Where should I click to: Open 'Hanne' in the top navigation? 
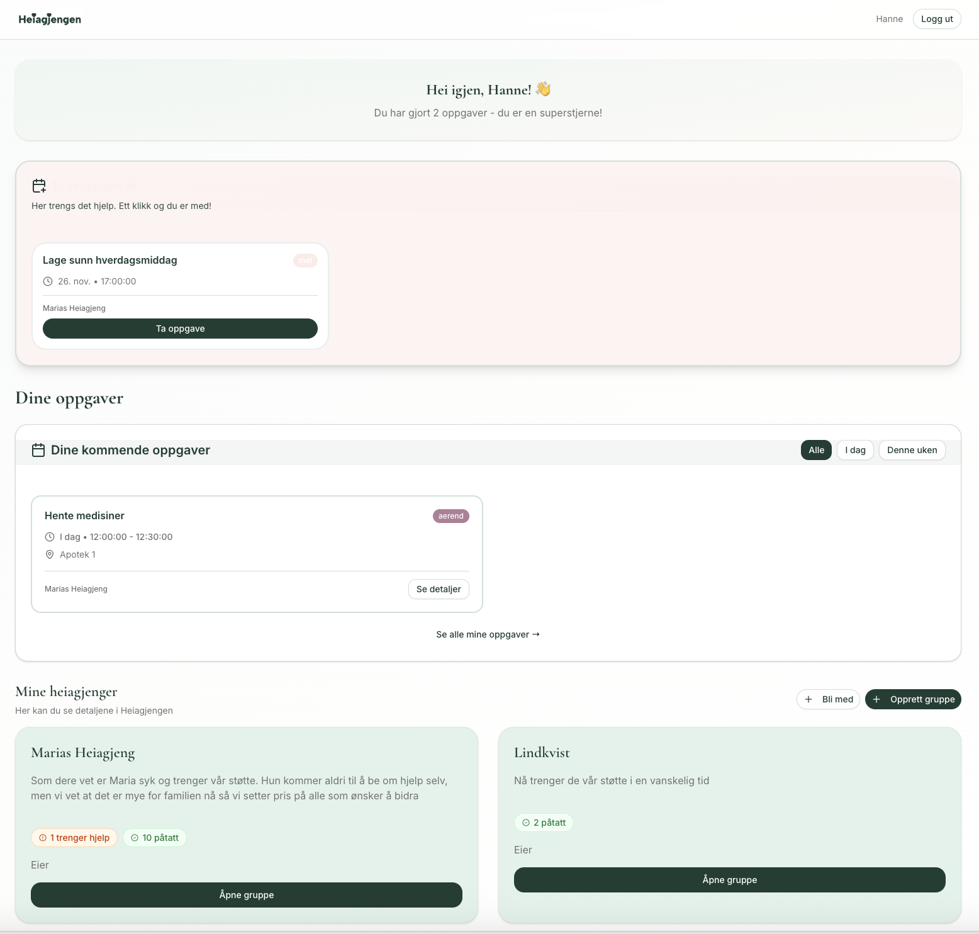pyautogui.click(x=889, y=19)
